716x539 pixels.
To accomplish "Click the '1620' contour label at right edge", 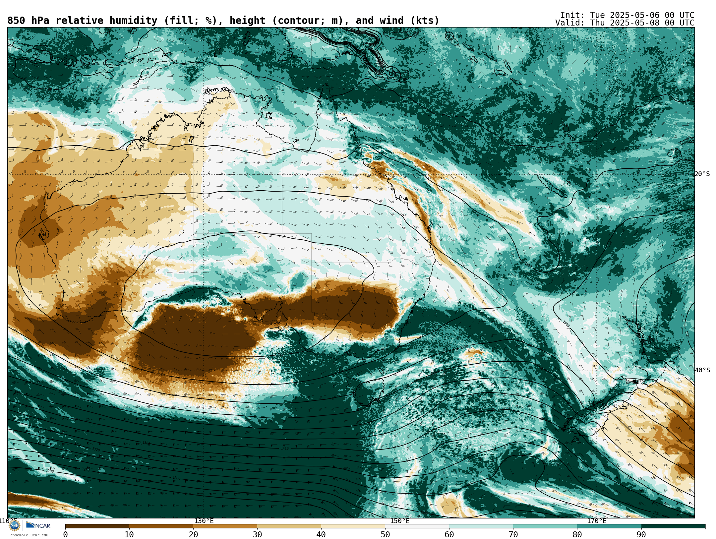I will pyautogui.click(x=687, y=334).
